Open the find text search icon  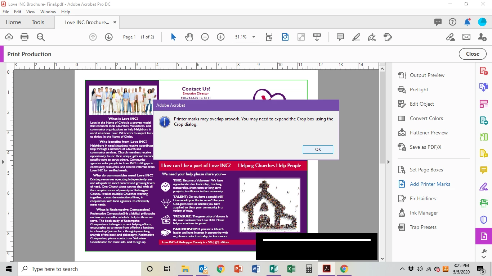coord(41,37)
